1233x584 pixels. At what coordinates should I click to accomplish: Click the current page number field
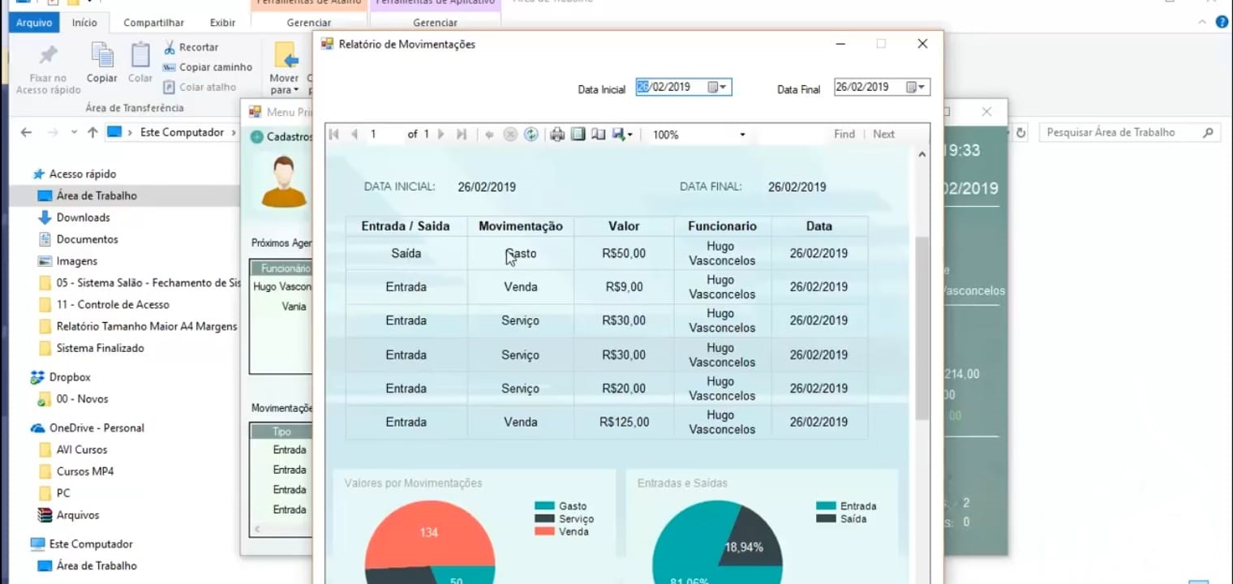point(385,135)
